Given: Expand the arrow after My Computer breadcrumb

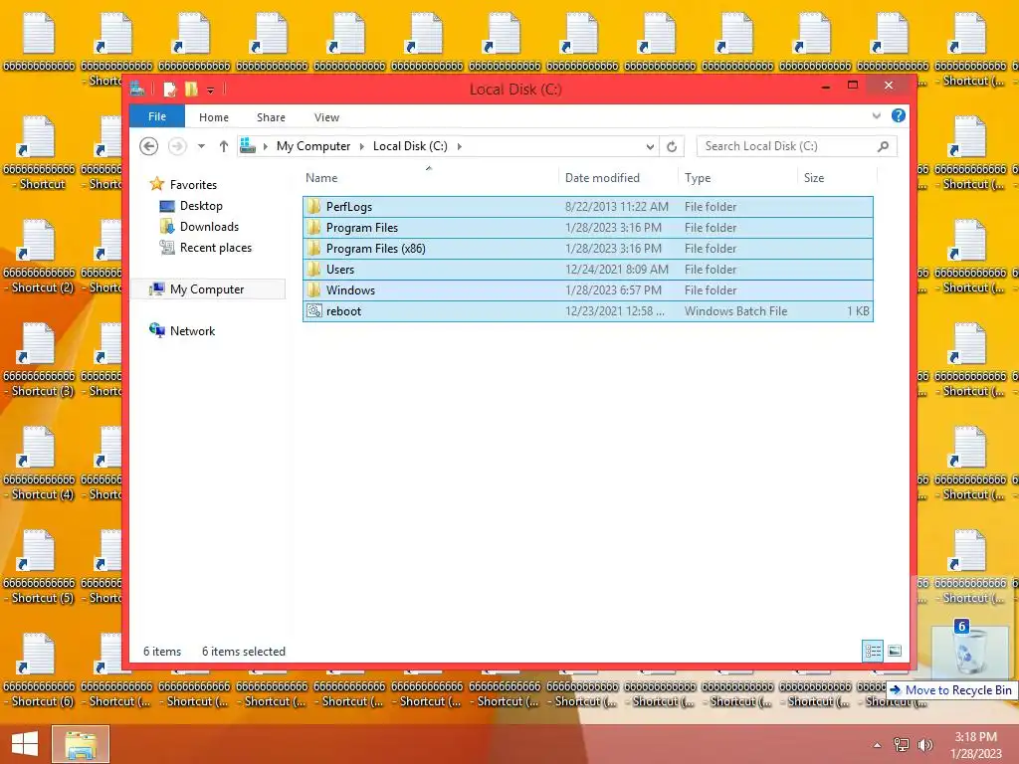Looking at the screenshot, I should [x=362, y=147].
